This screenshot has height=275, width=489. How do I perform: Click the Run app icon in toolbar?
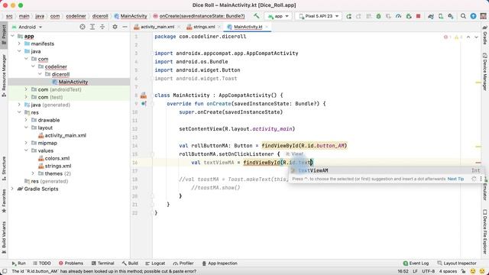point(348,16)
